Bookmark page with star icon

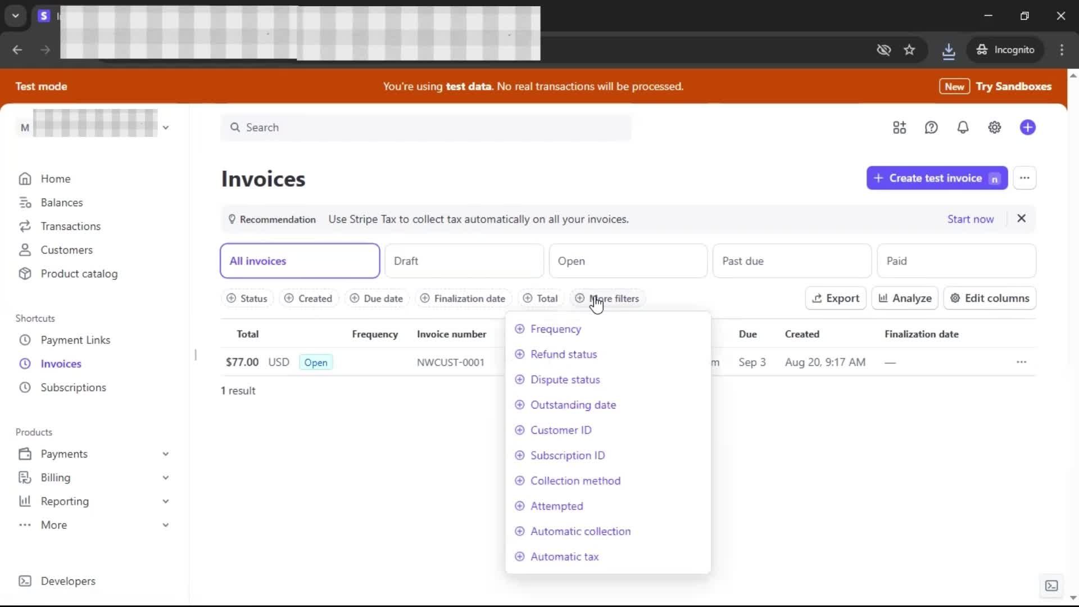tap(909, 50)
